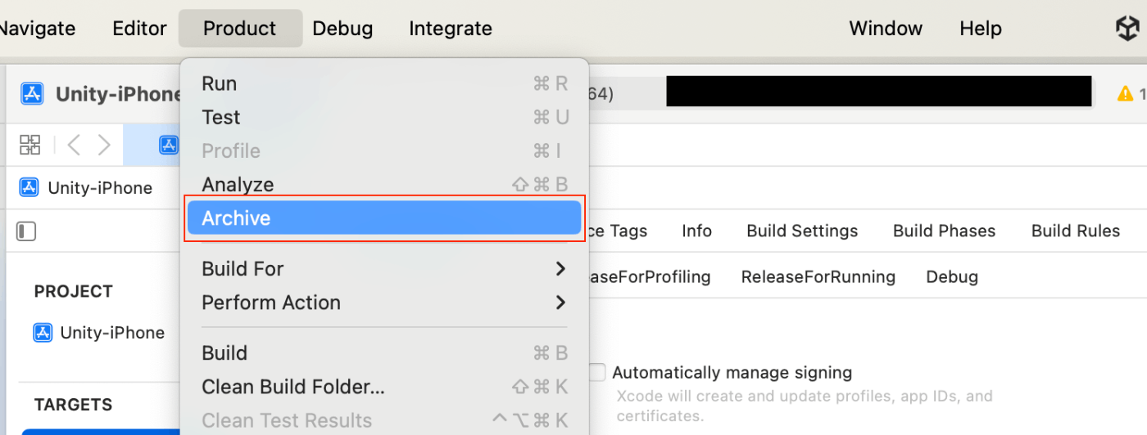Enable Automatically manage signing checkbox
1147x435 pixels.
(597, 373)
